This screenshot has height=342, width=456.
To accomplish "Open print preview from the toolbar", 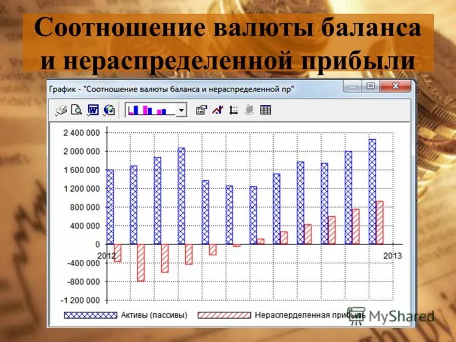I will click(76, 109).
